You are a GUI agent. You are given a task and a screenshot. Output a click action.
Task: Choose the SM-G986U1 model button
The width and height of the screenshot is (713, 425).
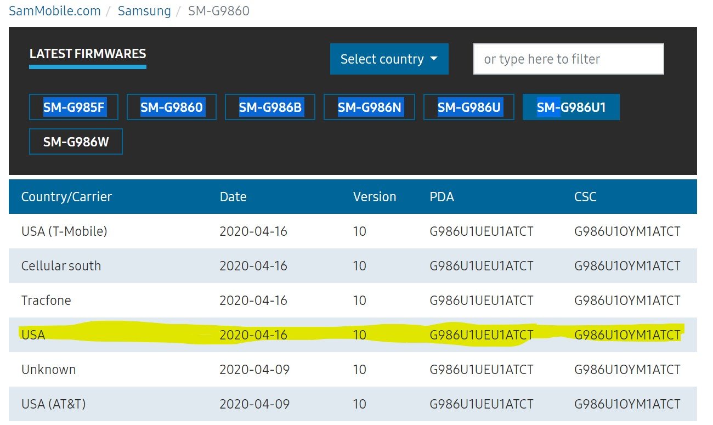571,107
